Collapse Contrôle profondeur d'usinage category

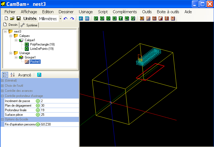(x=2, y=96)
